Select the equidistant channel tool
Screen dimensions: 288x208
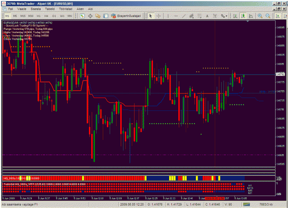coord(192,16)
